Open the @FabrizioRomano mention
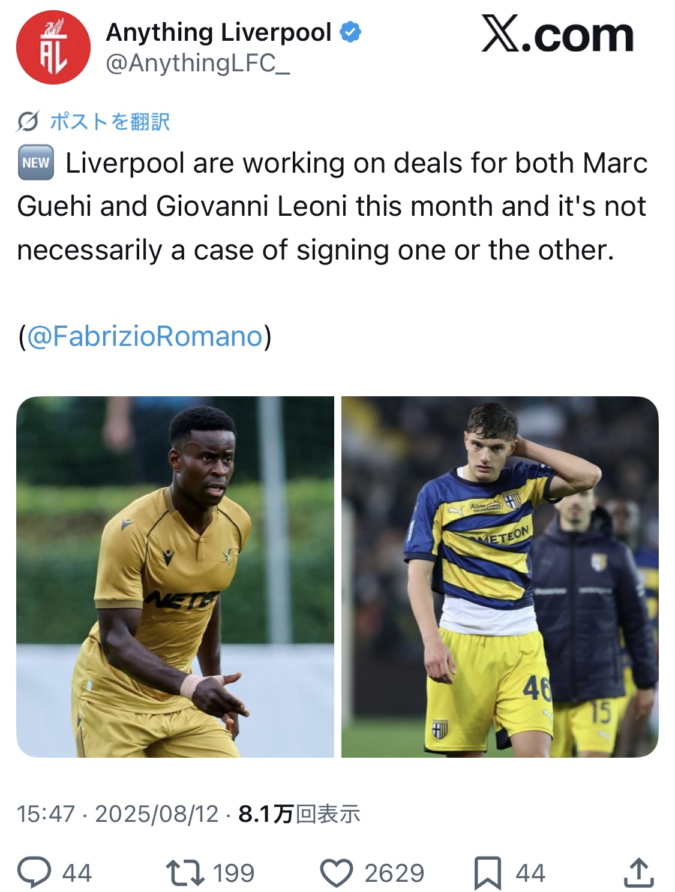The width and height of the screenshot is (675, 892). point(145,336)
